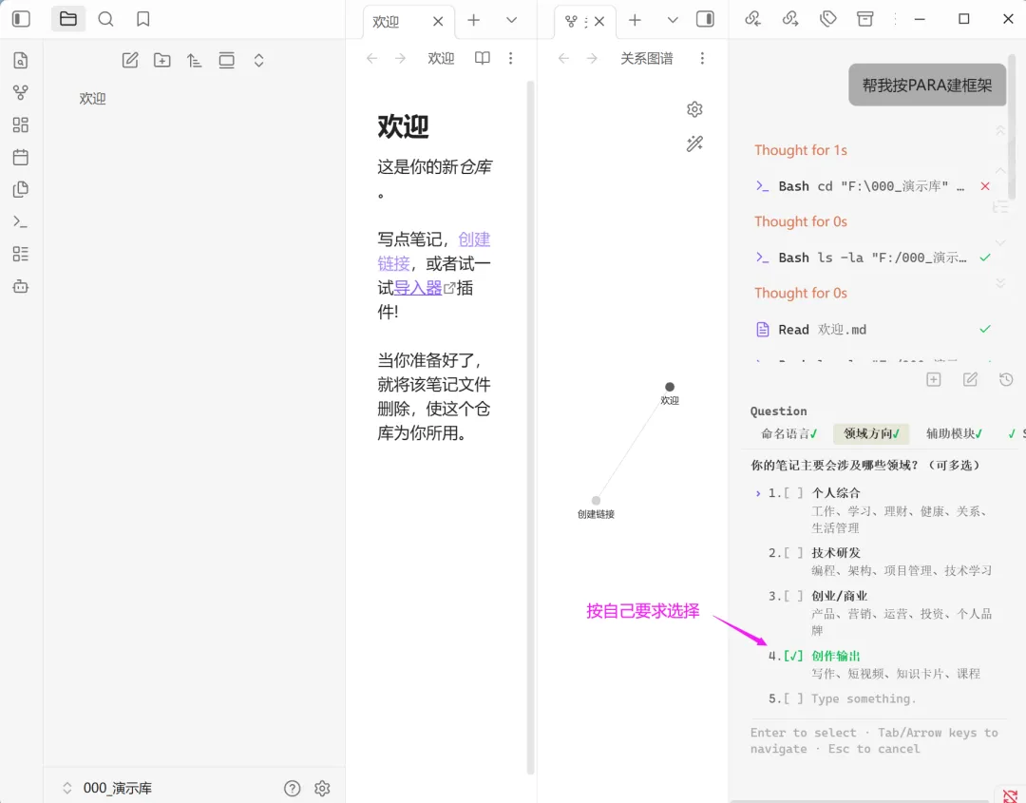This screenshot has width=1026, height=803.
Task: Create a new folder
Action: point(161,60)
